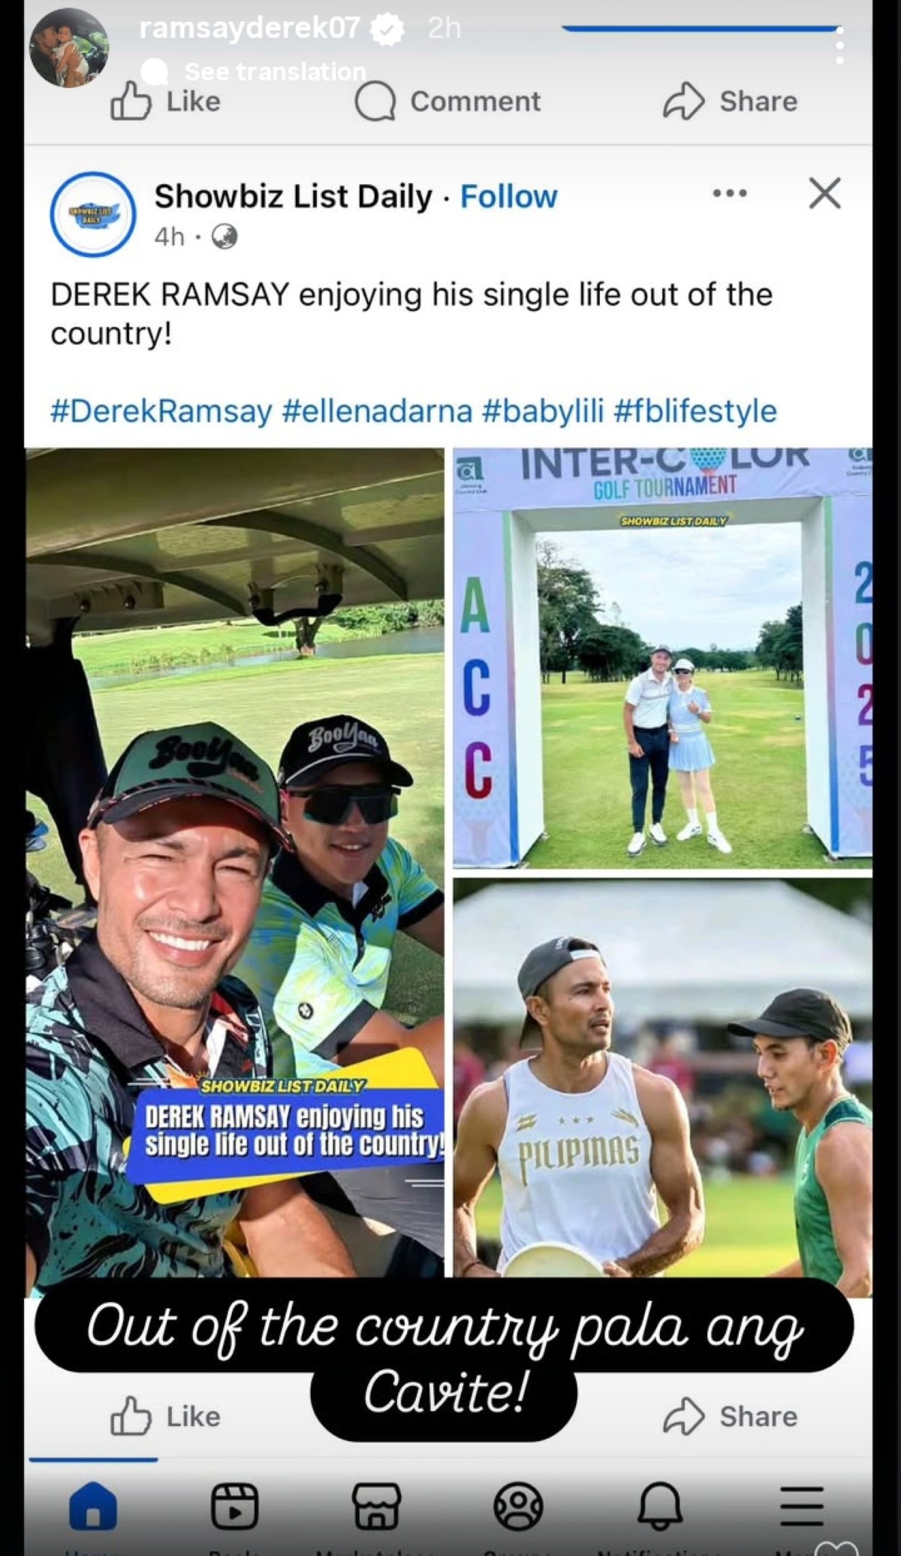Open the #ellenadarna hashtag
This screenshot has width=901, height=1556.
pyautogui.click(x=377, y=411)
